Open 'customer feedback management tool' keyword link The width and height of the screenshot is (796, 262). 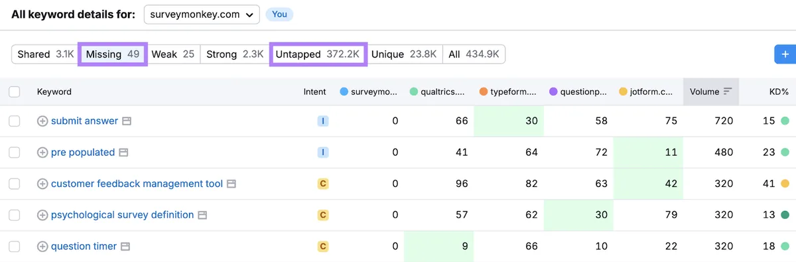137,184
